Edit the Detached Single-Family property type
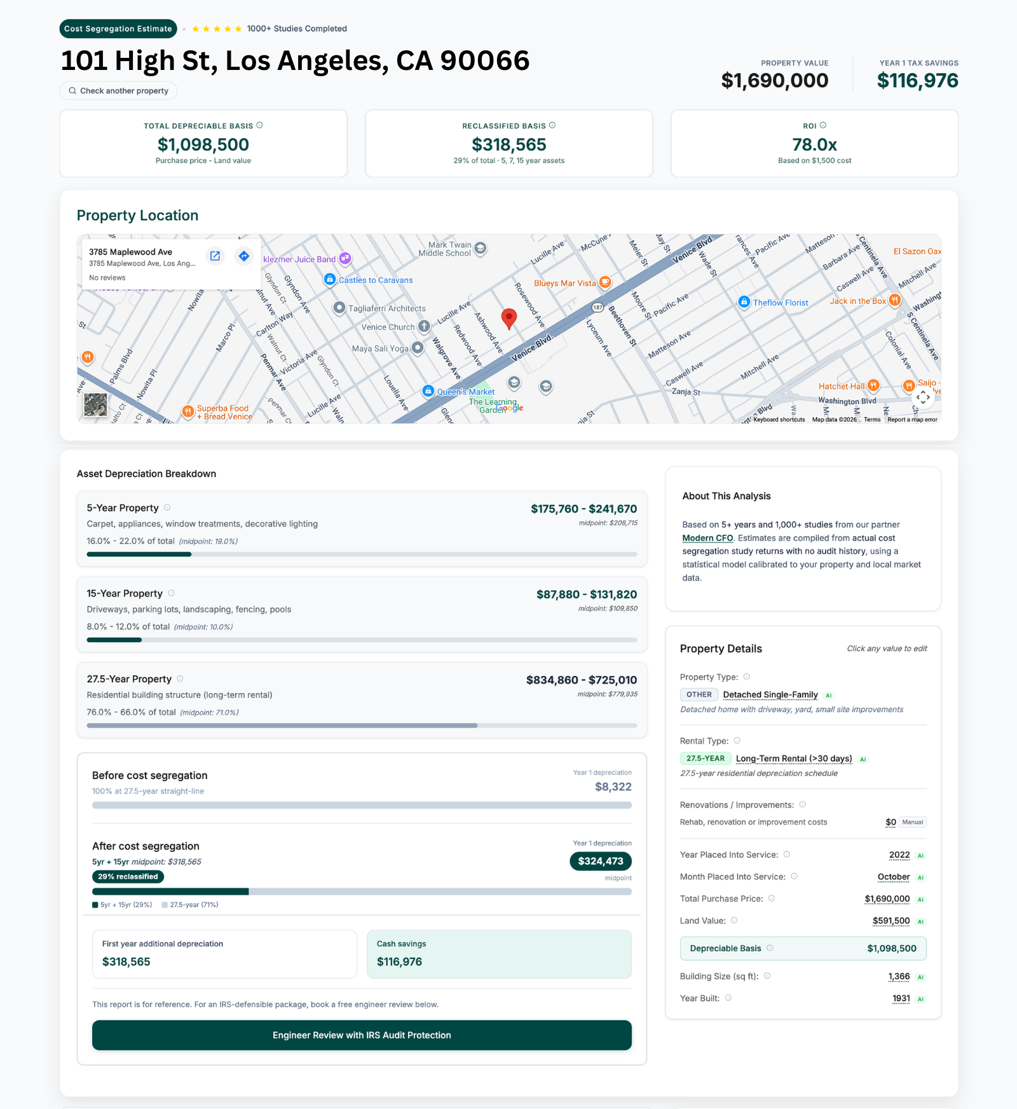Viewport: 1017px width, 1109px height. pyautogui.click(x=770, y=694)
